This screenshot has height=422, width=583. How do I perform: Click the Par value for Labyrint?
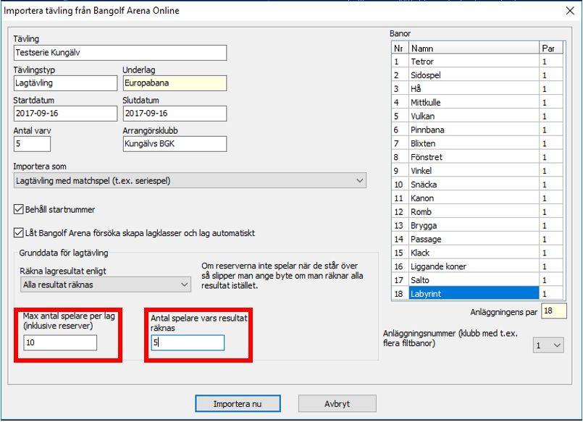click(551, 294)
